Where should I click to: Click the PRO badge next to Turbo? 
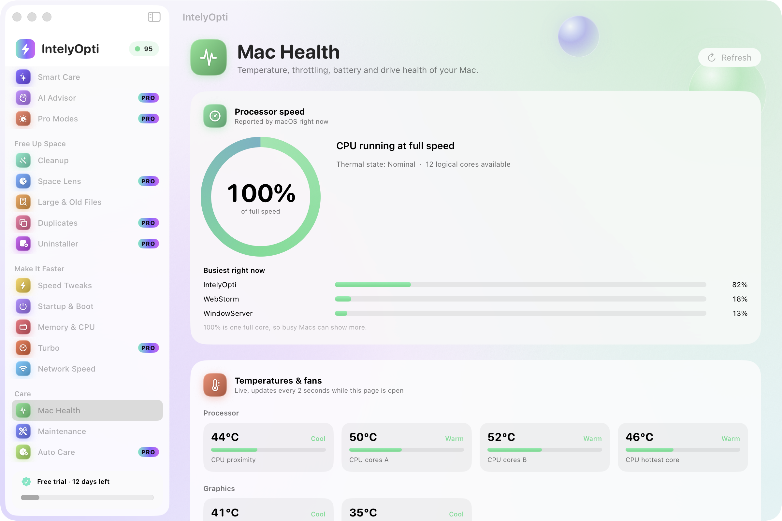148,348
